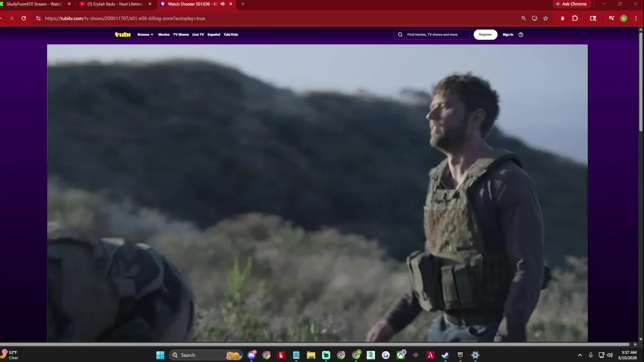Open Movies in the Tubi navigation
This screenshot has height=362, width=644.
(x=164, y=35)
